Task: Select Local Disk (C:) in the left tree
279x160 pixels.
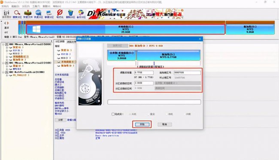Action: coord(21,57)
